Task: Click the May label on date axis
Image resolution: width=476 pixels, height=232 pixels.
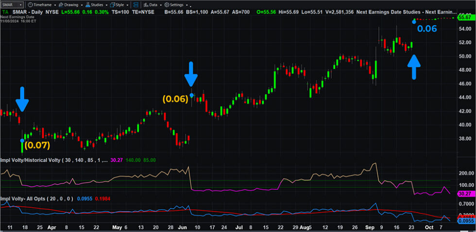Action: 117,227
